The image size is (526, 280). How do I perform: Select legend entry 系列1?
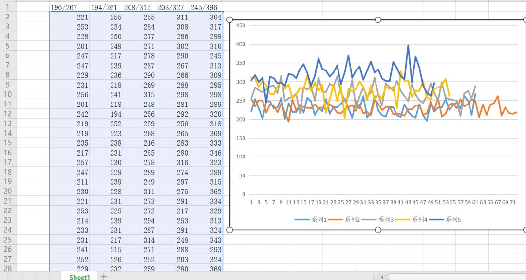tap(311, 220)
